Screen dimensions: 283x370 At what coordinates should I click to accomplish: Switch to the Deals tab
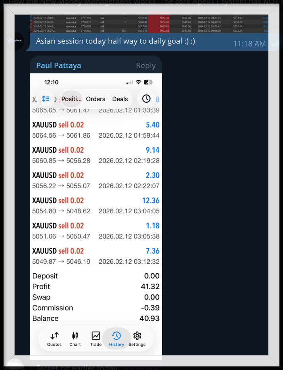pyautogui.click(x=120, y=99)
